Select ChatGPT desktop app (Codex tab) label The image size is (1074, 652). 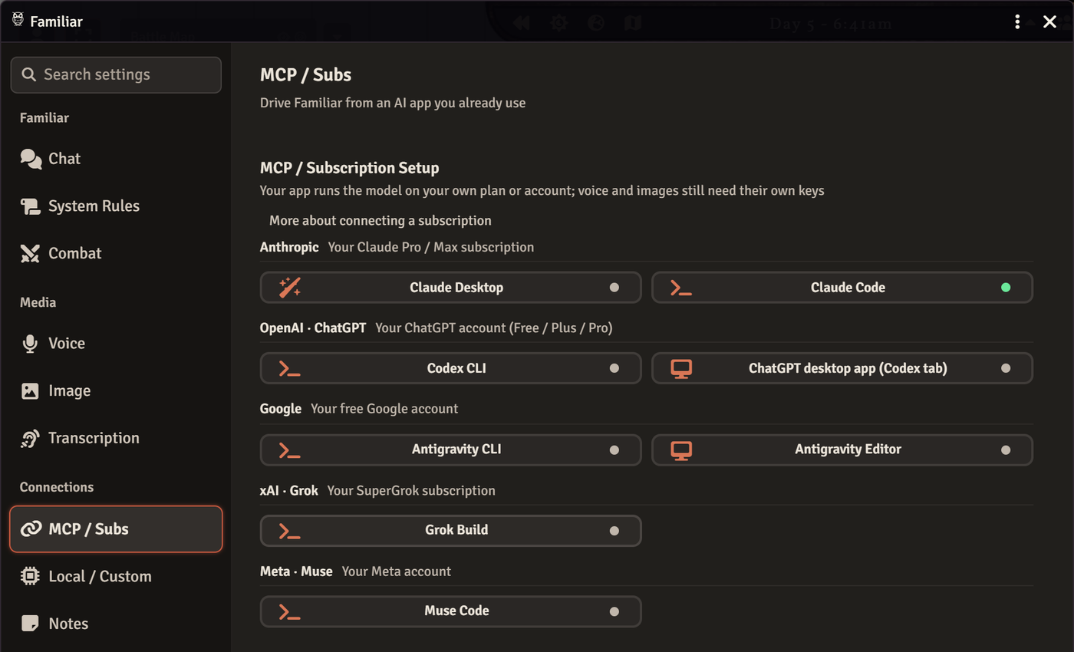(848, 368)
